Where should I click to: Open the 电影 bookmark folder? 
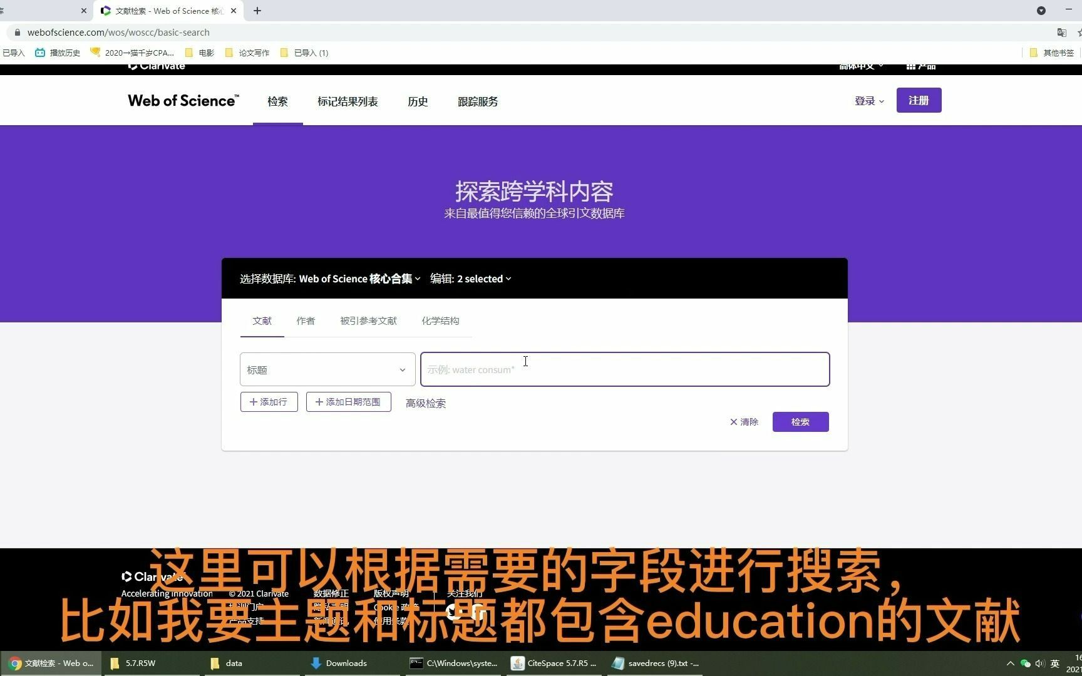click(200, 53)
